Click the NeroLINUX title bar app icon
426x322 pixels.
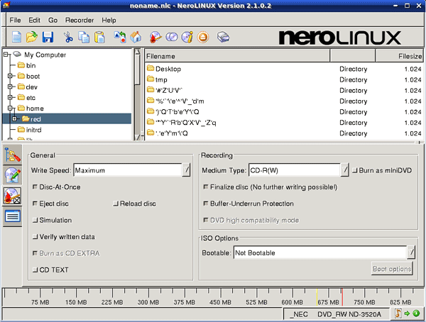(x=6, y=5)
